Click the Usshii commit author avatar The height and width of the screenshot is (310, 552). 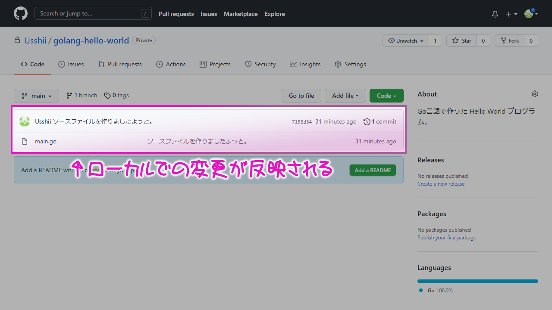[x=25, y=121]
